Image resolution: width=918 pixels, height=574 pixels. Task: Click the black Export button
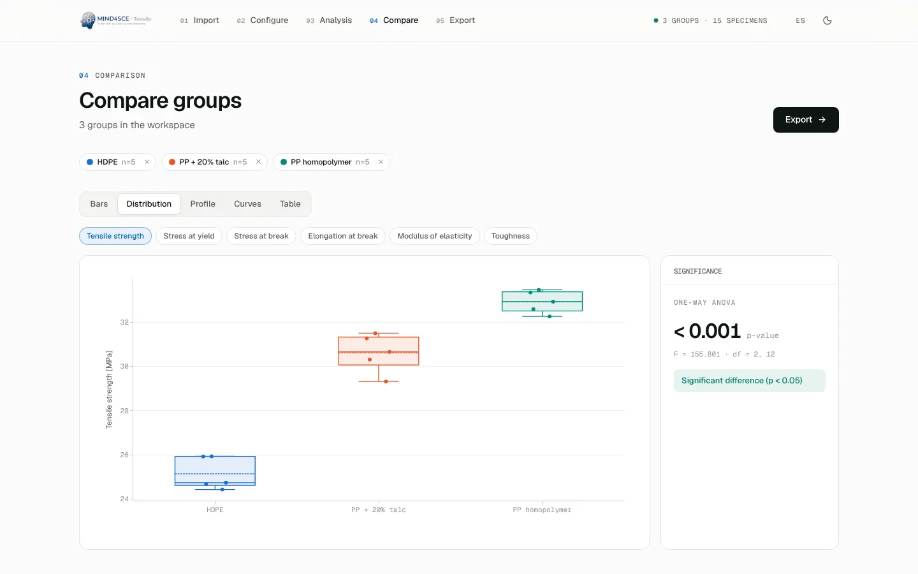pyautogui.click(x=806, y=120)
